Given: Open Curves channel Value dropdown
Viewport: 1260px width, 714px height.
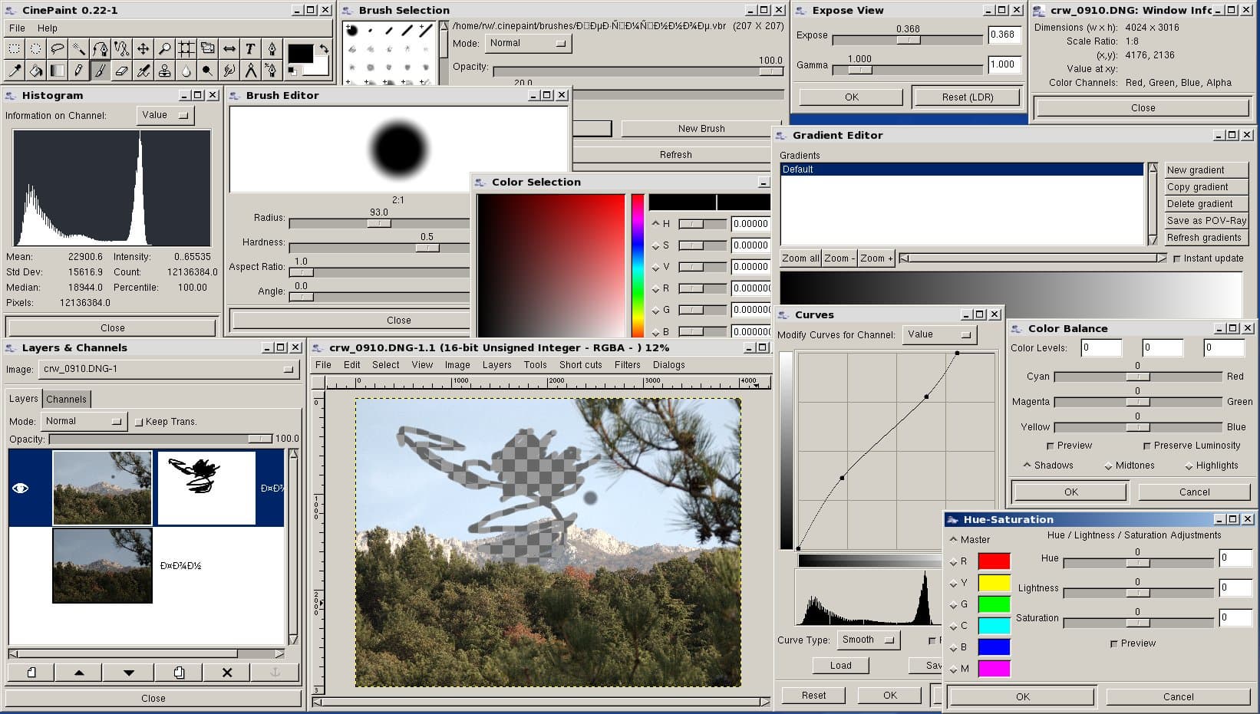Looking at the screenshot, I should [x=939, y=334].
